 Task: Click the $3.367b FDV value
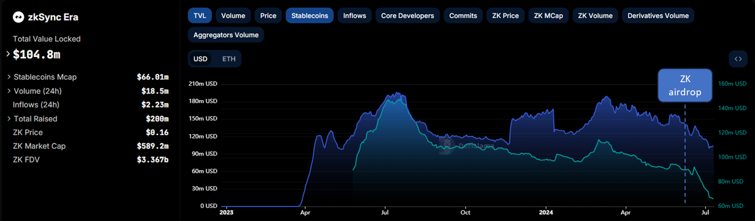click(153, 160)
